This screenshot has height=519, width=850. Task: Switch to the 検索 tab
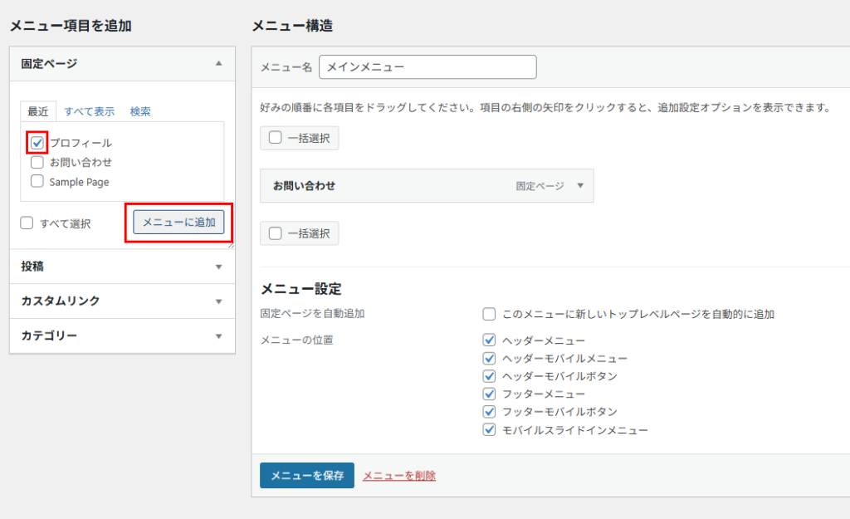(140, 111)
